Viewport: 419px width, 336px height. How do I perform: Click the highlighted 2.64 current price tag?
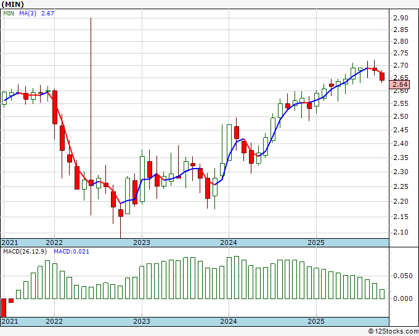[x=399, y=84]
